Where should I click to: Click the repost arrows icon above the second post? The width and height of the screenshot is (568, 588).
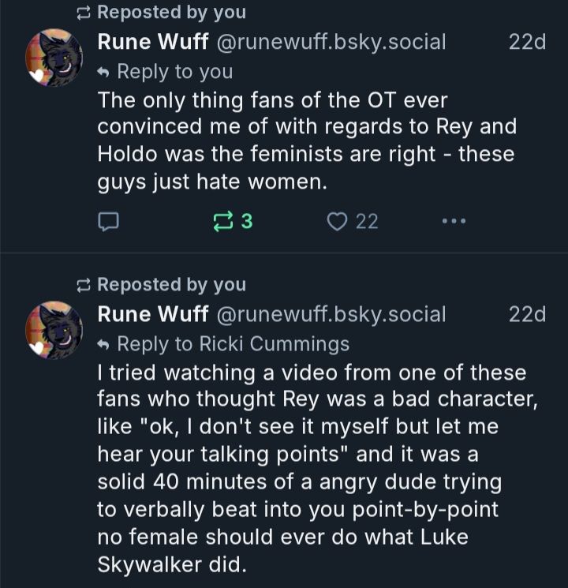84,284
